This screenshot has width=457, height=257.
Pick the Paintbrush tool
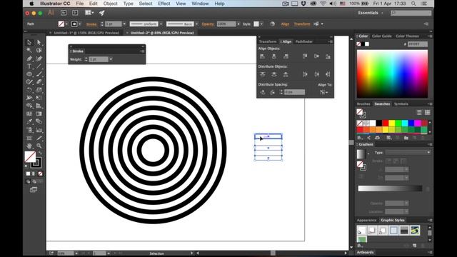pyautogui.click(x=39, y=74)
